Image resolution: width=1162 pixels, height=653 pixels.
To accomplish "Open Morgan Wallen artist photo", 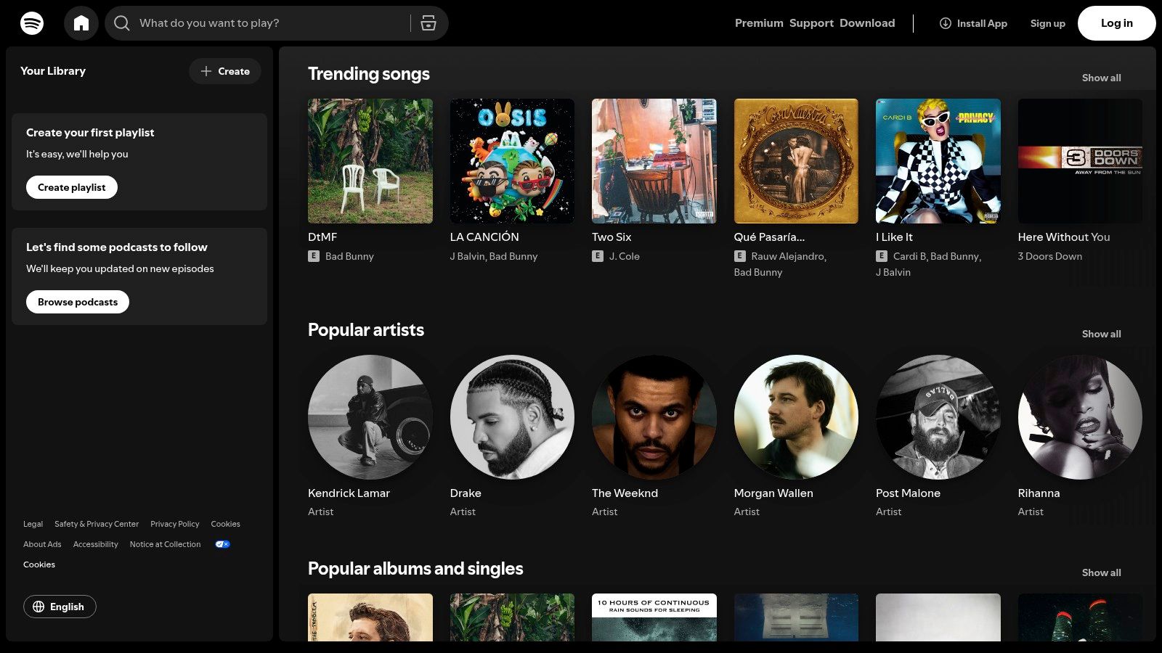I will point(796,417).
